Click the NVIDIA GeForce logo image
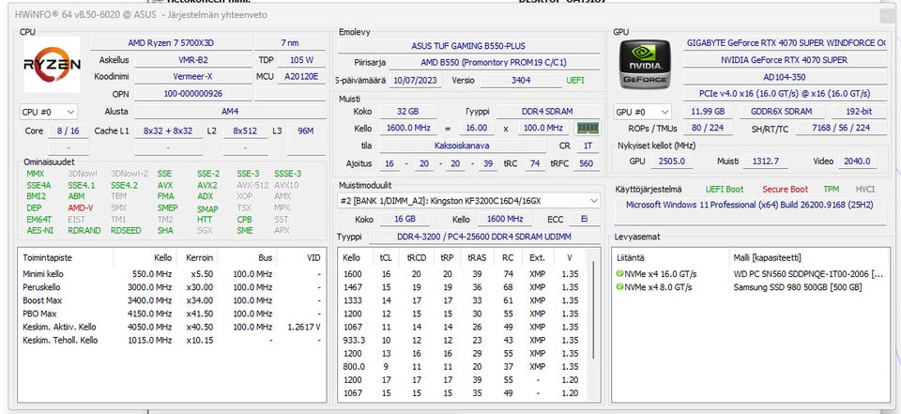901x414 pixels. click(645, 63)
